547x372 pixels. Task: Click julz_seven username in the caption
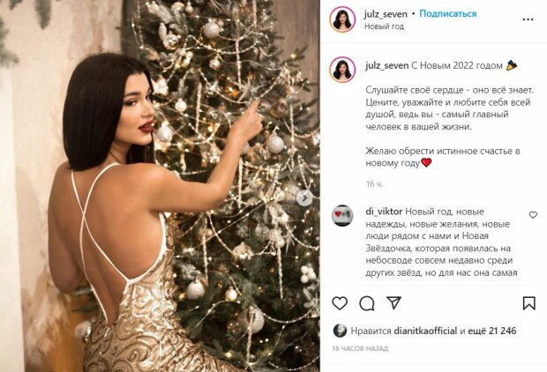[387, 65]
